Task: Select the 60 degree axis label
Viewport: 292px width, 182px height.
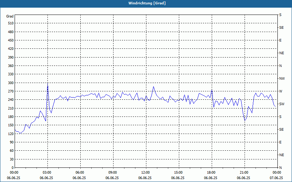Action: 12,151
